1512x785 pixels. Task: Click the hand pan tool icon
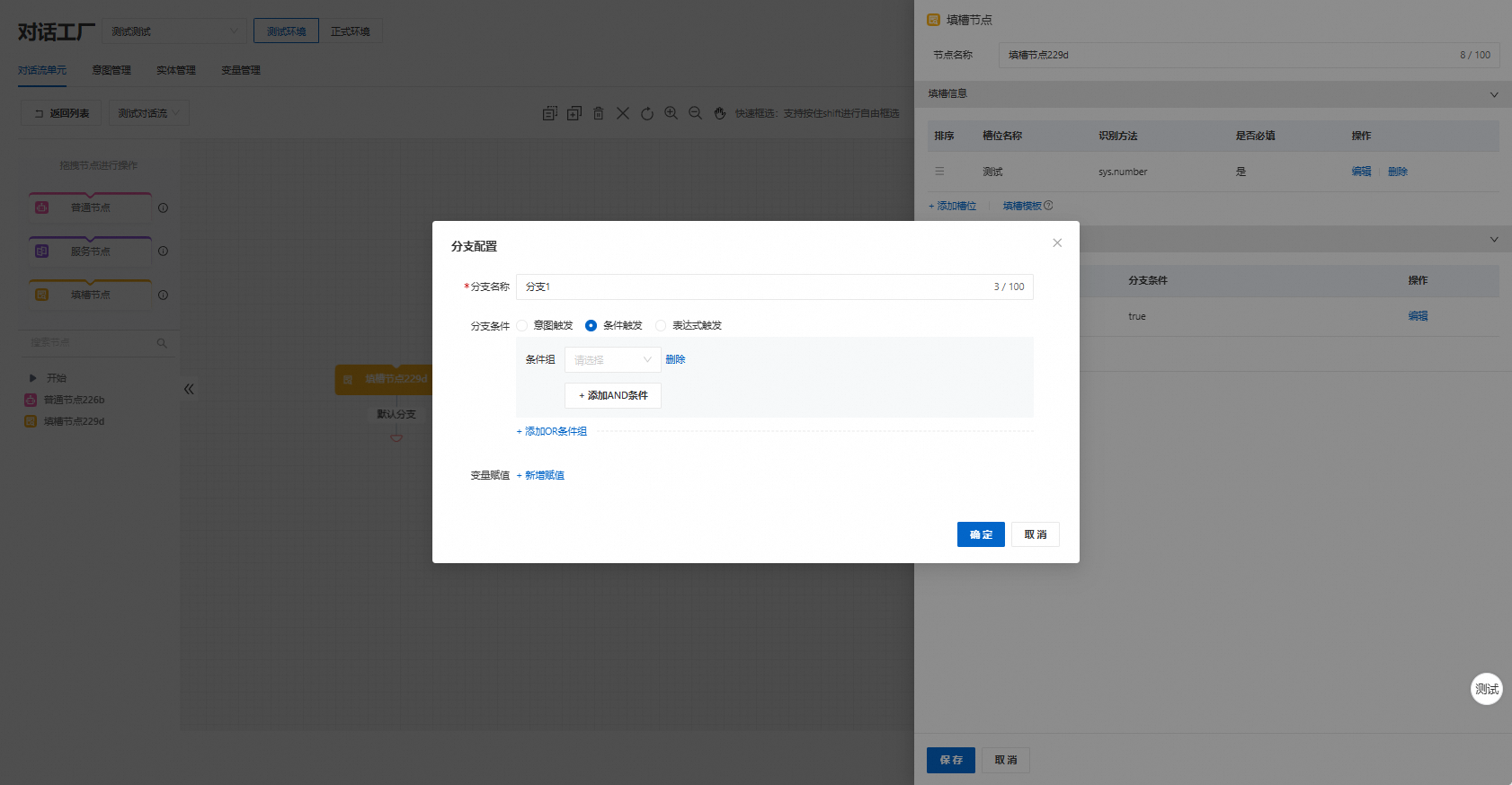pyautogui.click(x=720, y=113)
